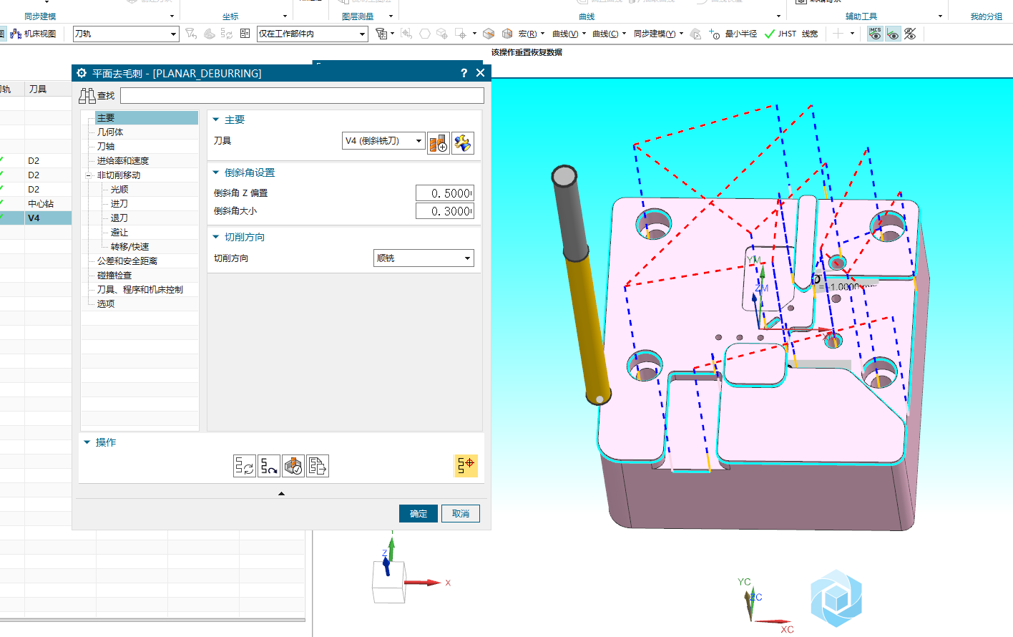Click the dialog settings gear icon
Viewport: 1013px width, 637px height.
(82, 73)
